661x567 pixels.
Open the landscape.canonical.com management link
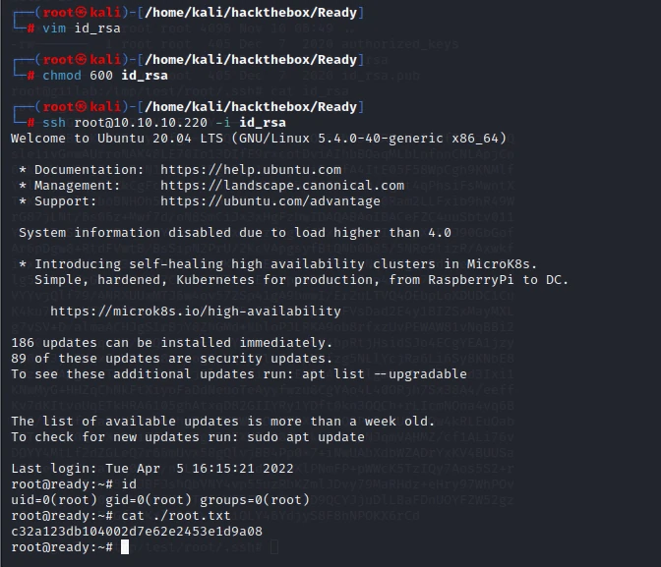pyautogui.click(x=282, y=186)
